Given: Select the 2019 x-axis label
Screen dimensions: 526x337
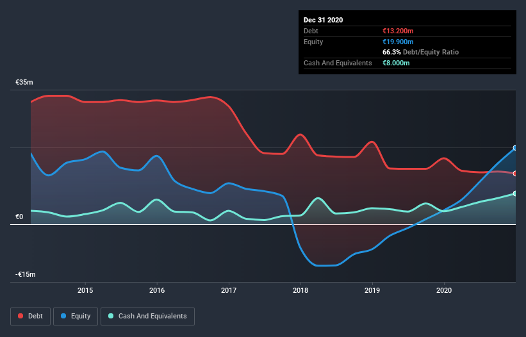Looking at the screenshot, I should [372, 290].
